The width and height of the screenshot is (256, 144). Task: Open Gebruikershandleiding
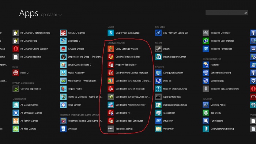[x=218, y=129]
